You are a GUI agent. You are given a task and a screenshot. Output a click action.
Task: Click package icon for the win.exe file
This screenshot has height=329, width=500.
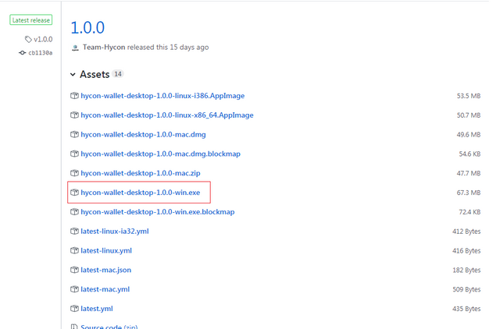pos(74,193)
